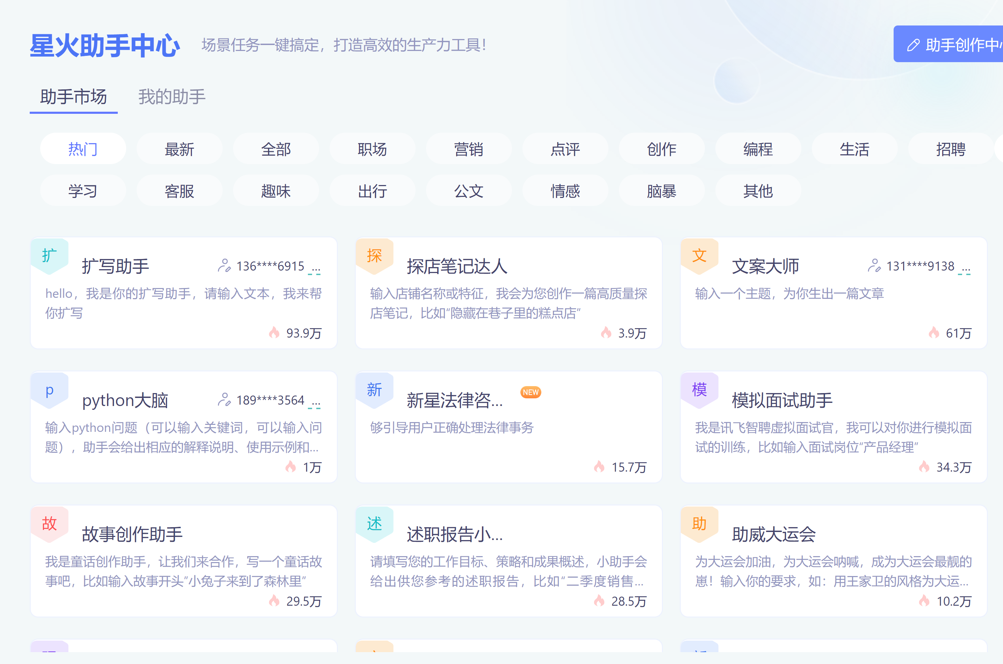This screenshot has height=664, width=1003.
Task: Filter assistants by 点评
Action: point(565,149)
